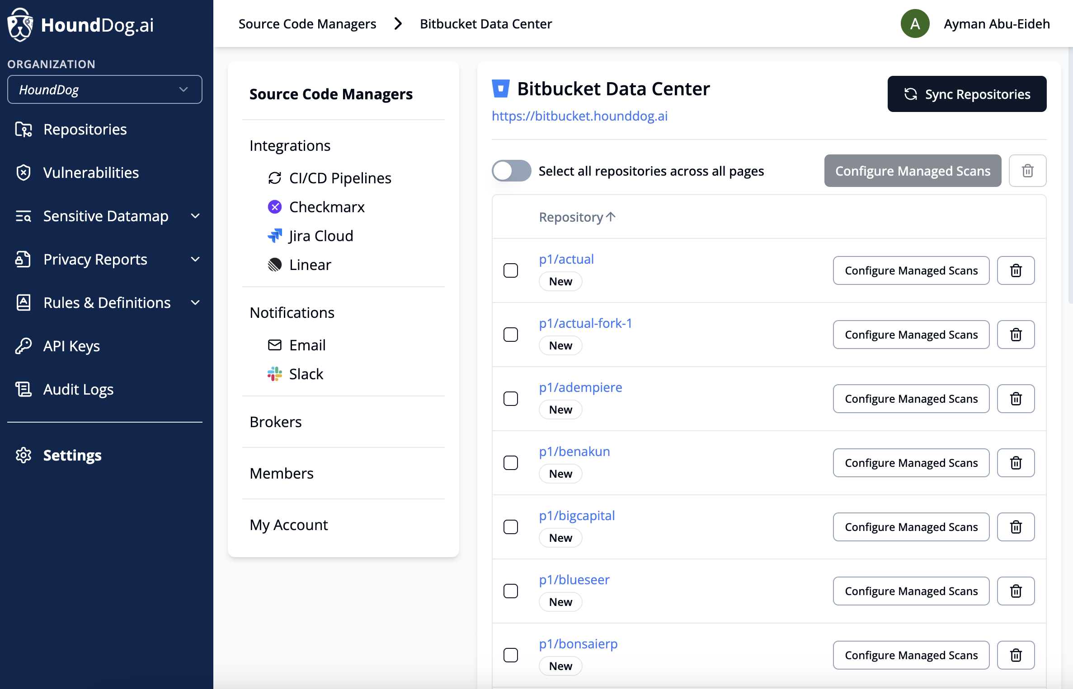Expand the Rules & Definitions menu
The image size is (1073, 689).
pyautogui.click(x=107, y=303)
